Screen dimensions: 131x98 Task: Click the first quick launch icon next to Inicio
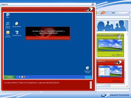click(17, 77)
